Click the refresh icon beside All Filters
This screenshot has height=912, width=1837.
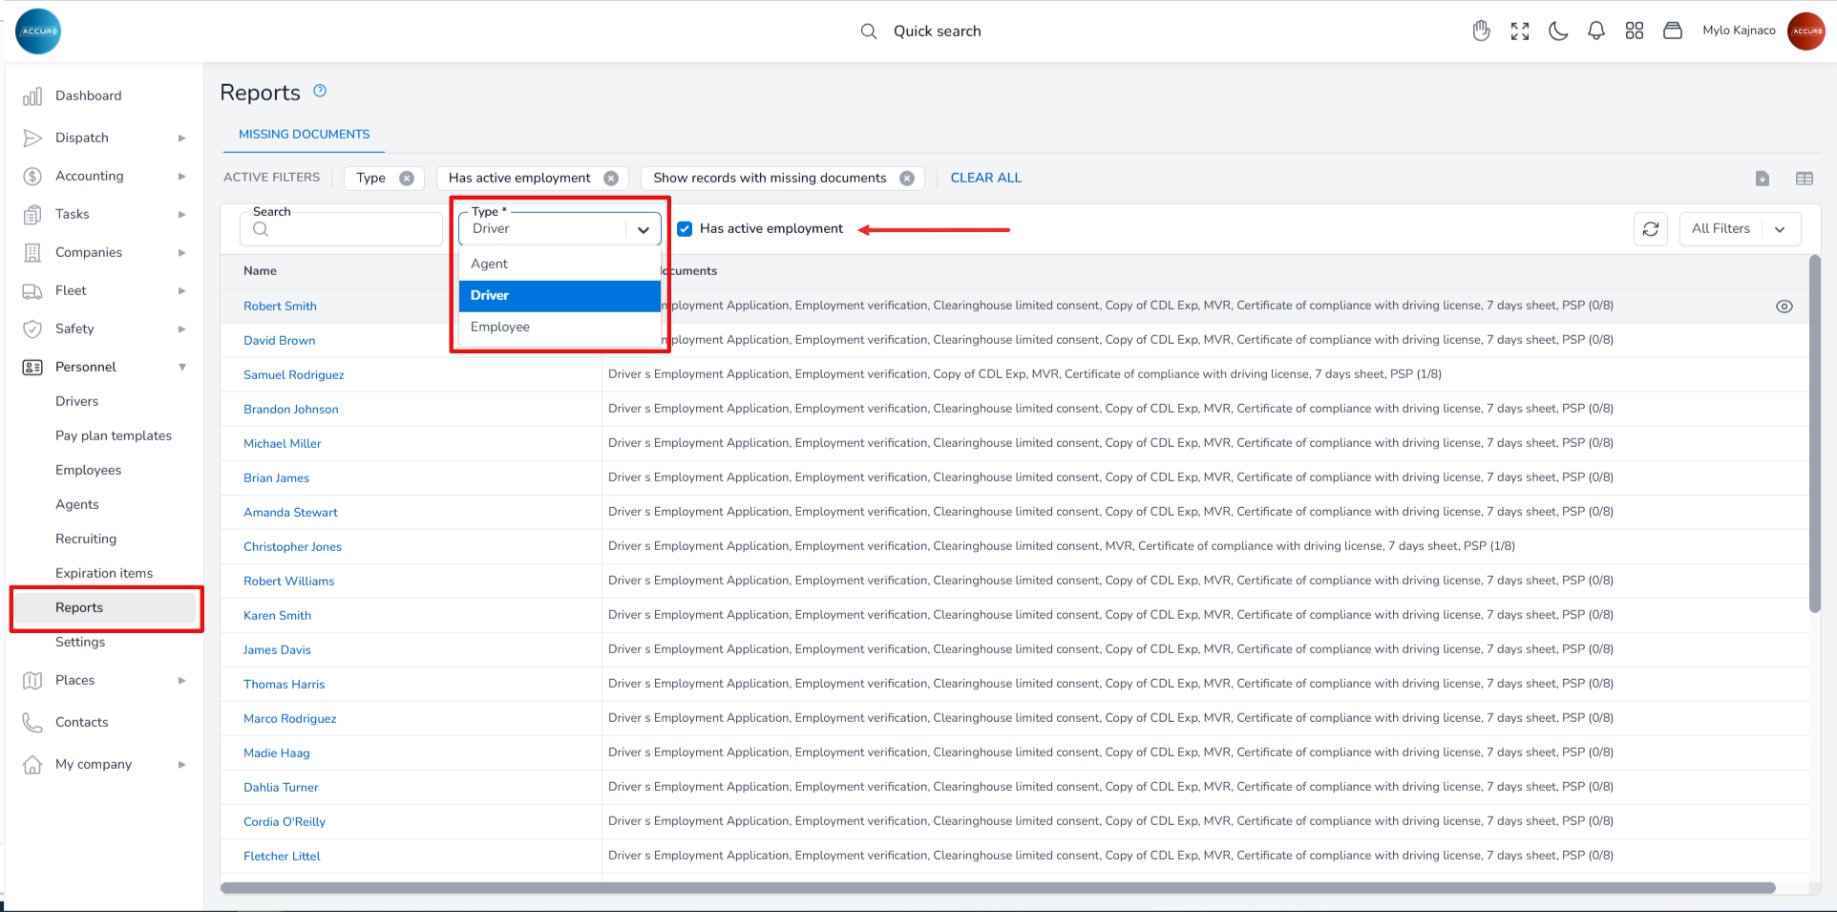[x=1650, y=229]
